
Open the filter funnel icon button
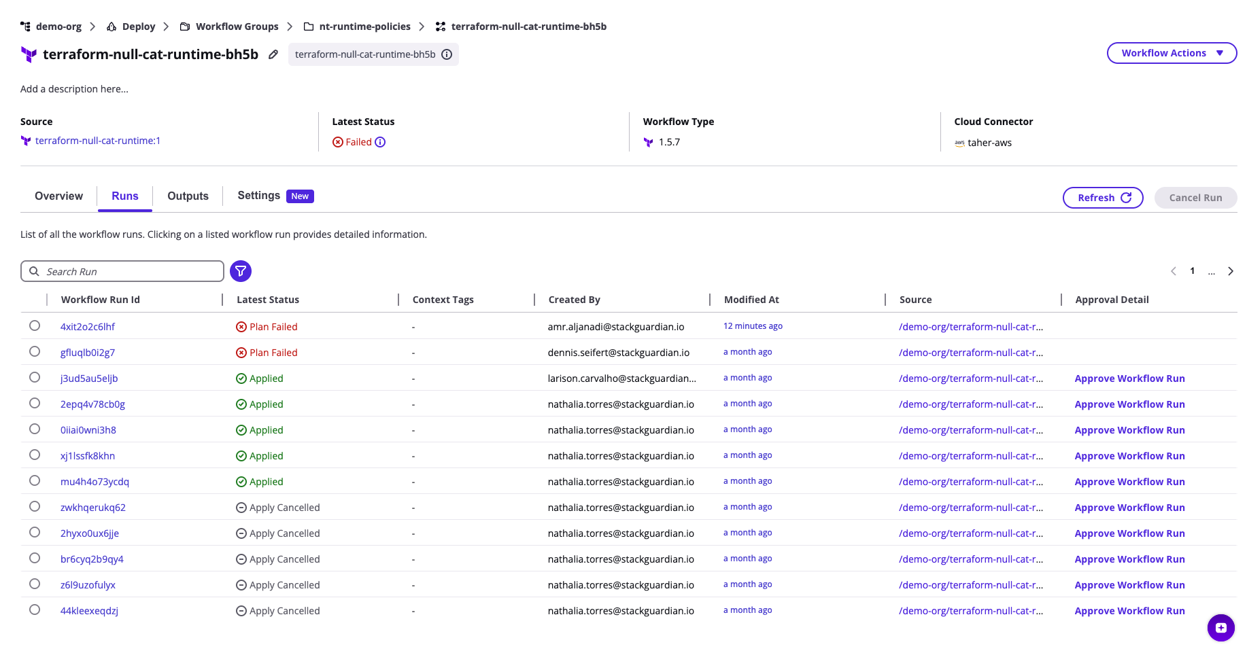coord(241,271)
